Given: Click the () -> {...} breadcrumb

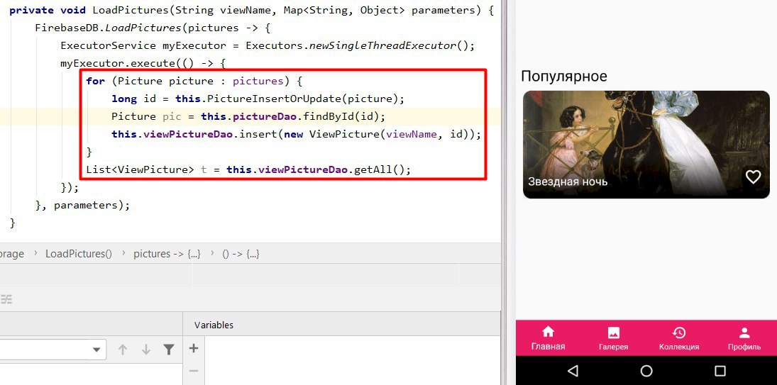Looking at the screenshot, I should [241, 254].
